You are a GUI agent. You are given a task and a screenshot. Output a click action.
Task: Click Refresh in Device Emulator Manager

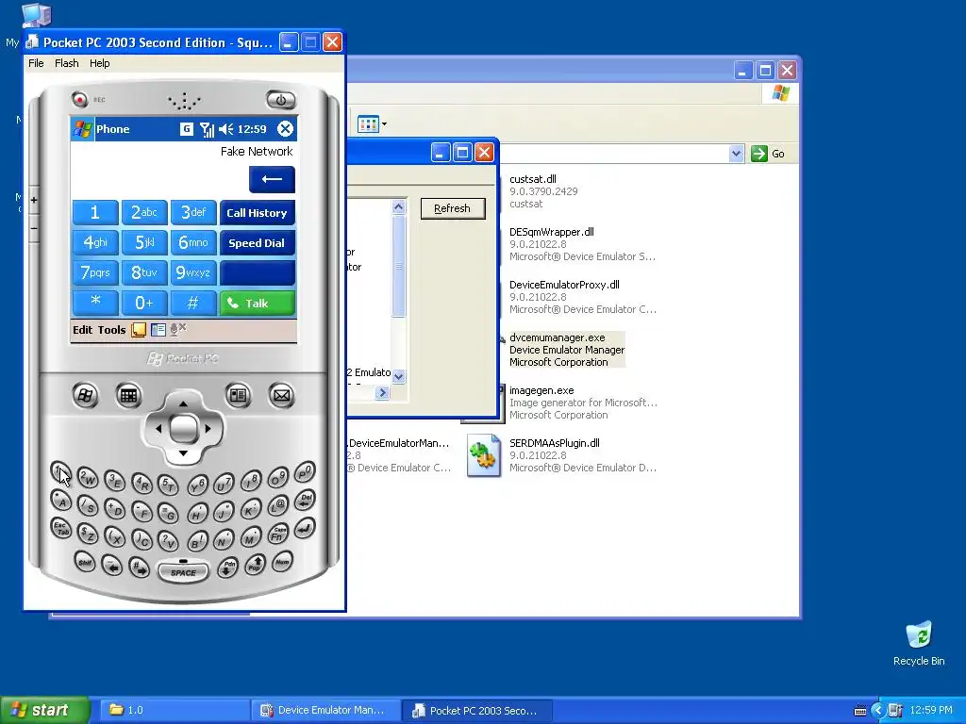tap(453, 208)
